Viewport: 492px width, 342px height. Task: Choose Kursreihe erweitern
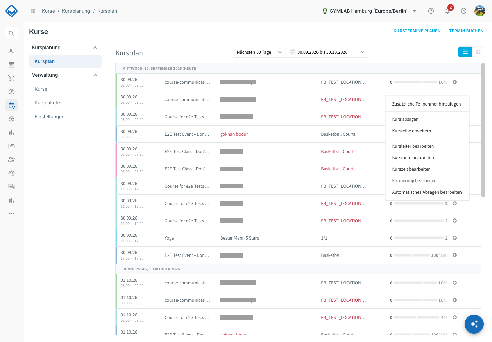[427, 131]
